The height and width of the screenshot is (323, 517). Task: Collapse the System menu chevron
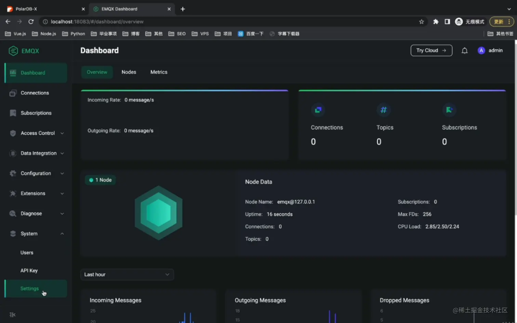tap(62, 234)
